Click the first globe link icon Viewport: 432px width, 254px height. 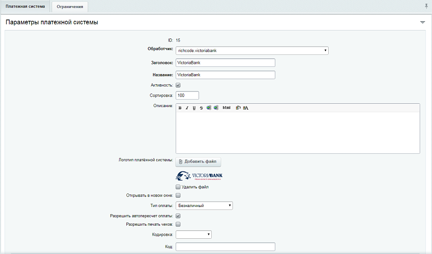pos(209,108)
